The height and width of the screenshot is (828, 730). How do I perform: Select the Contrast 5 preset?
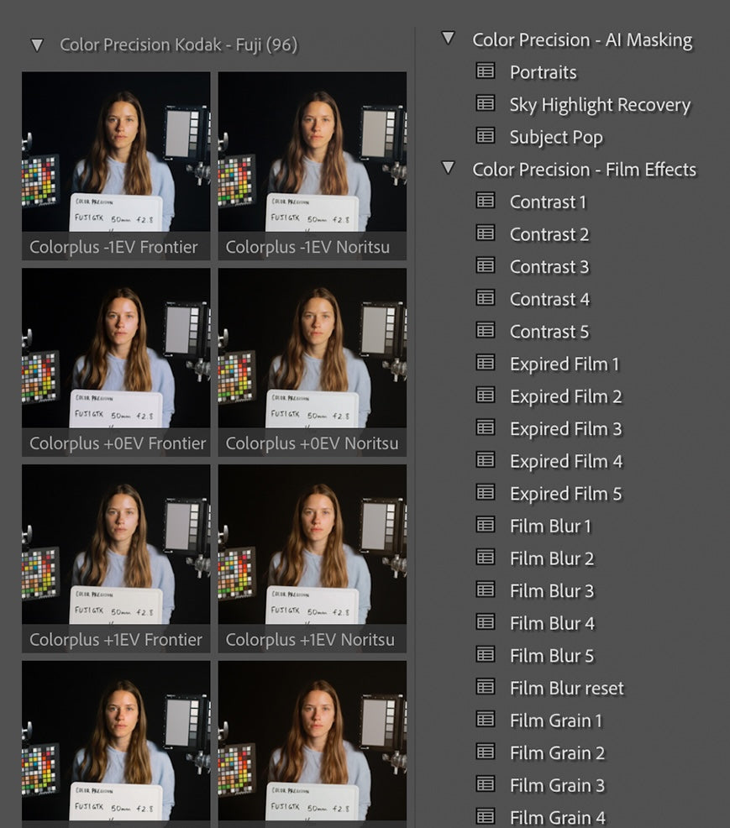pos(549,332)
